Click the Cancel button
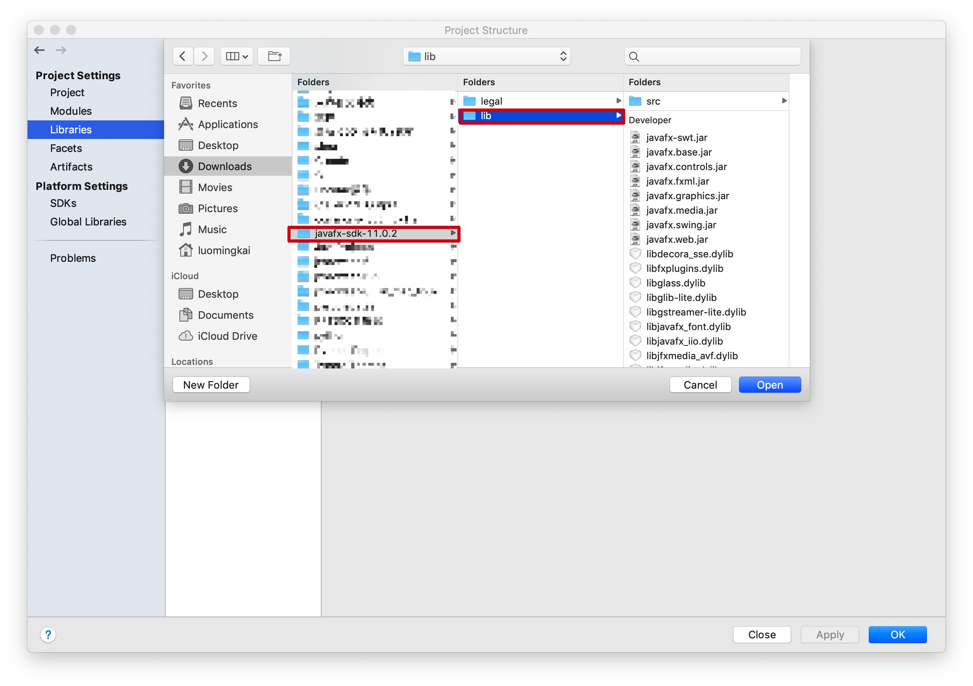The image size is (973, 686). [700, 384]
